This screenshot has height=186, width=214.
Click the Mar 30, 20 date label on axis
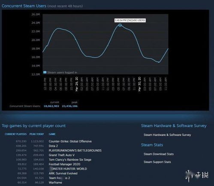(x=139, y=84)
